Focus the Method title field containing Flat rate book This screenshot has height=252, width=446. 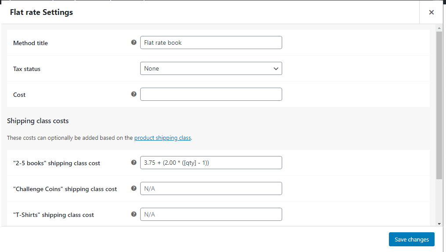pos(211,43)
